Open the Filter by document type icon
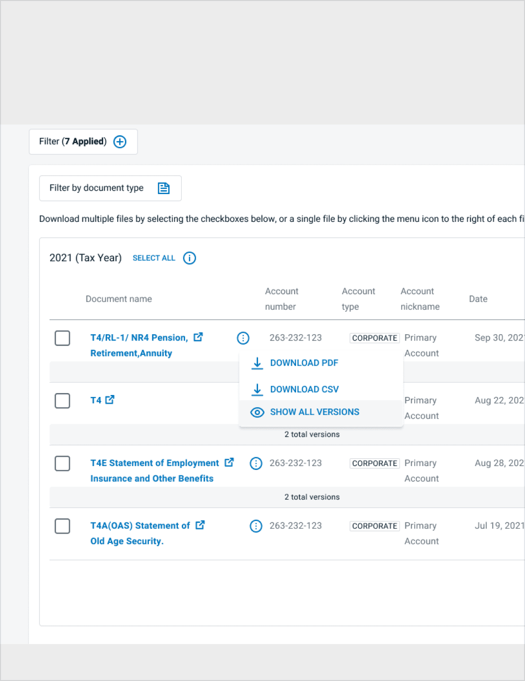The height and width of the screenshot is (681, 525). pos(164,188)
